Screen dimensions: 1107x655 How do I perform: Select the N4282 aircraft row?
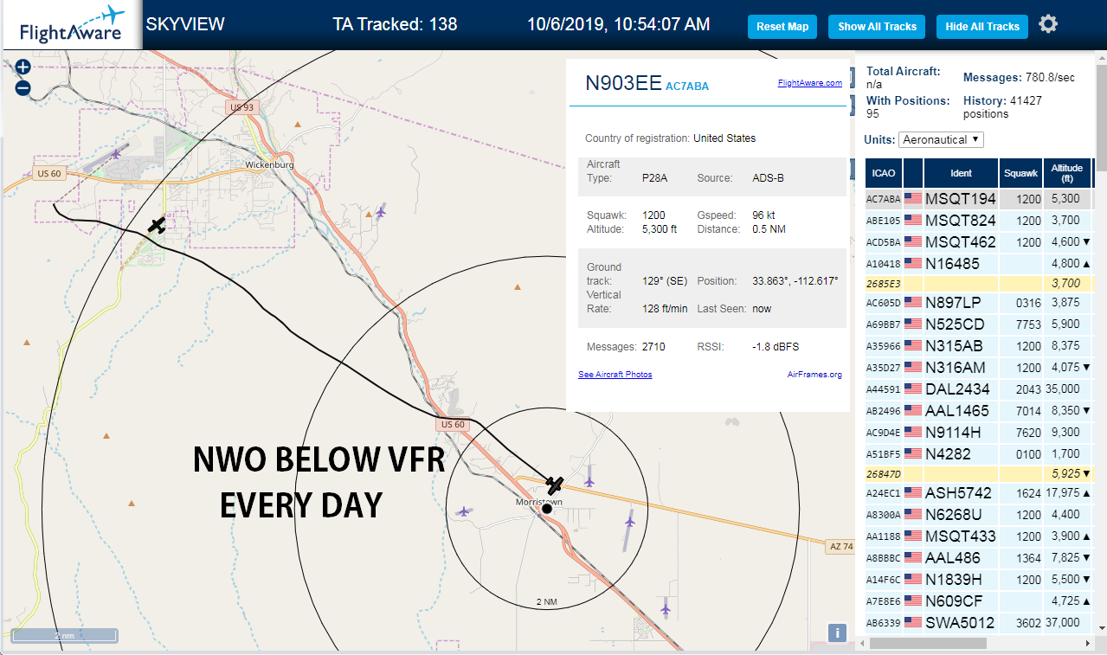point(979,453)
